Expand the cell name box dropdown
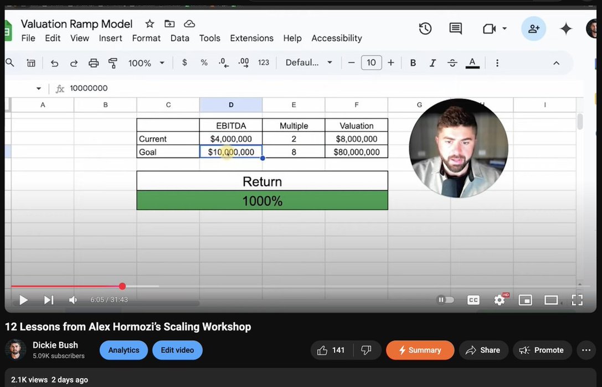 [39, 88]
